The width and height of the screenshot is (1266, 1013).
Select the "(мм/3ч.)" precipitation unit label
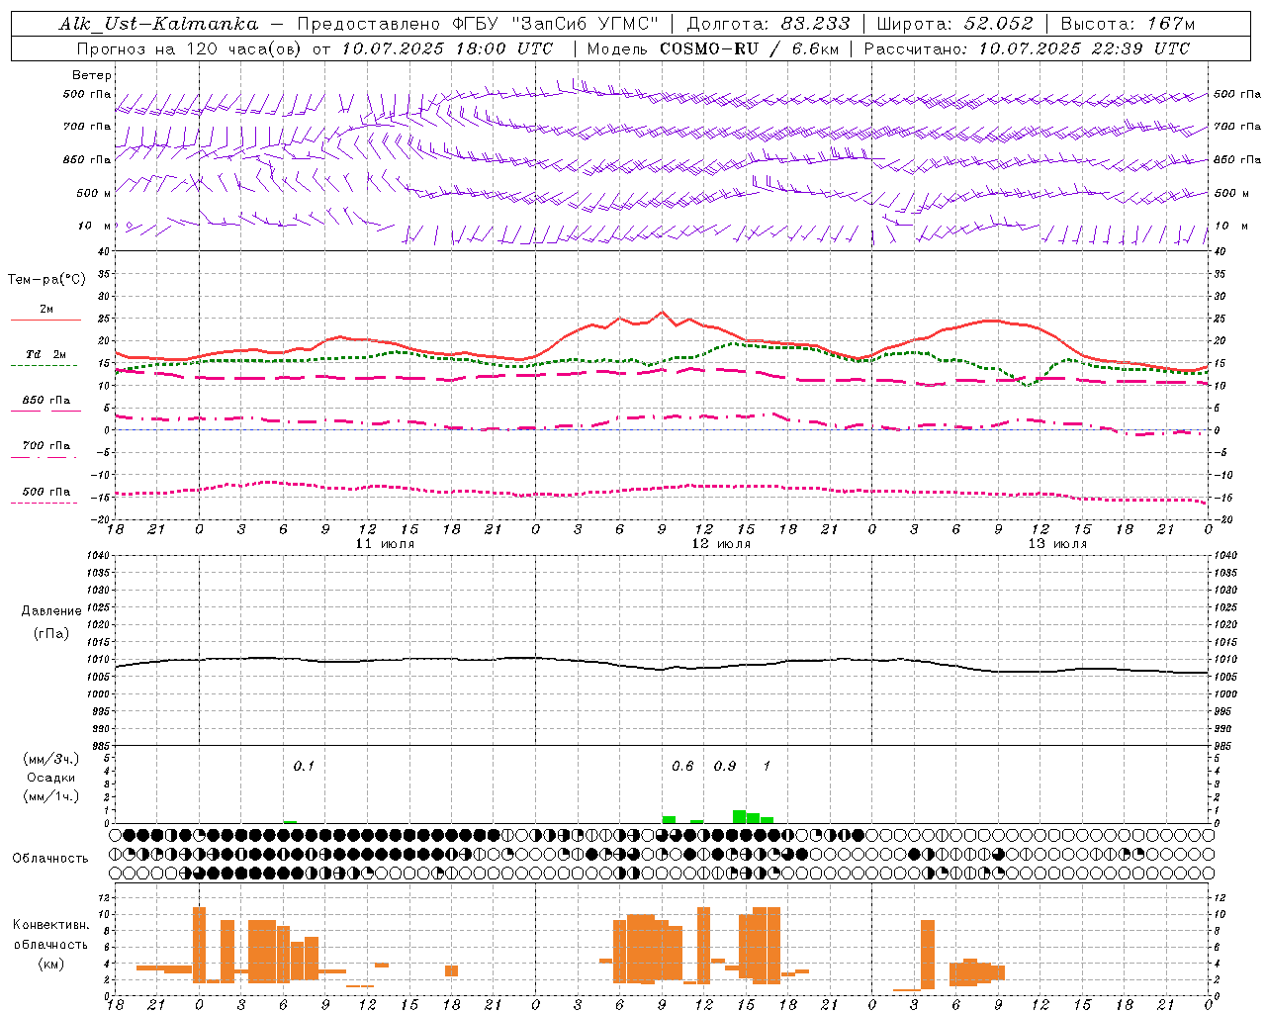(51, 759)
